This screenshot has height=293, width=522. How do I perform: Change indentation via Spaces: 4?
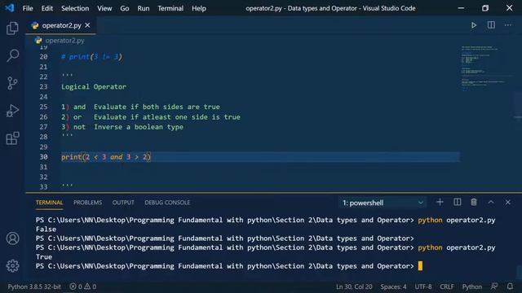(393, 286)
